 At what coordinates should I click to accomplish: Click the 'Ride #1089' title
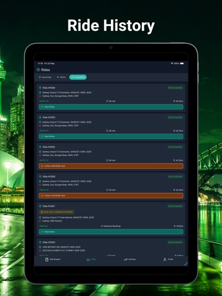tap(49, 176)
